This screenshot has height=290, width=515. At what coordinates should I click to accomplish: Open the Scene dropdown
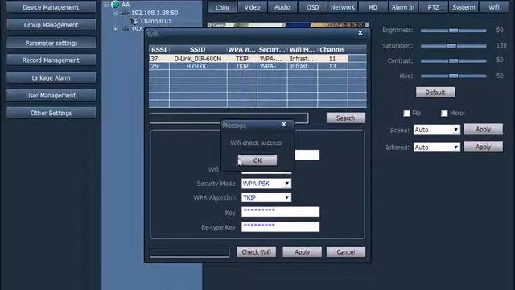pos(436,130)
